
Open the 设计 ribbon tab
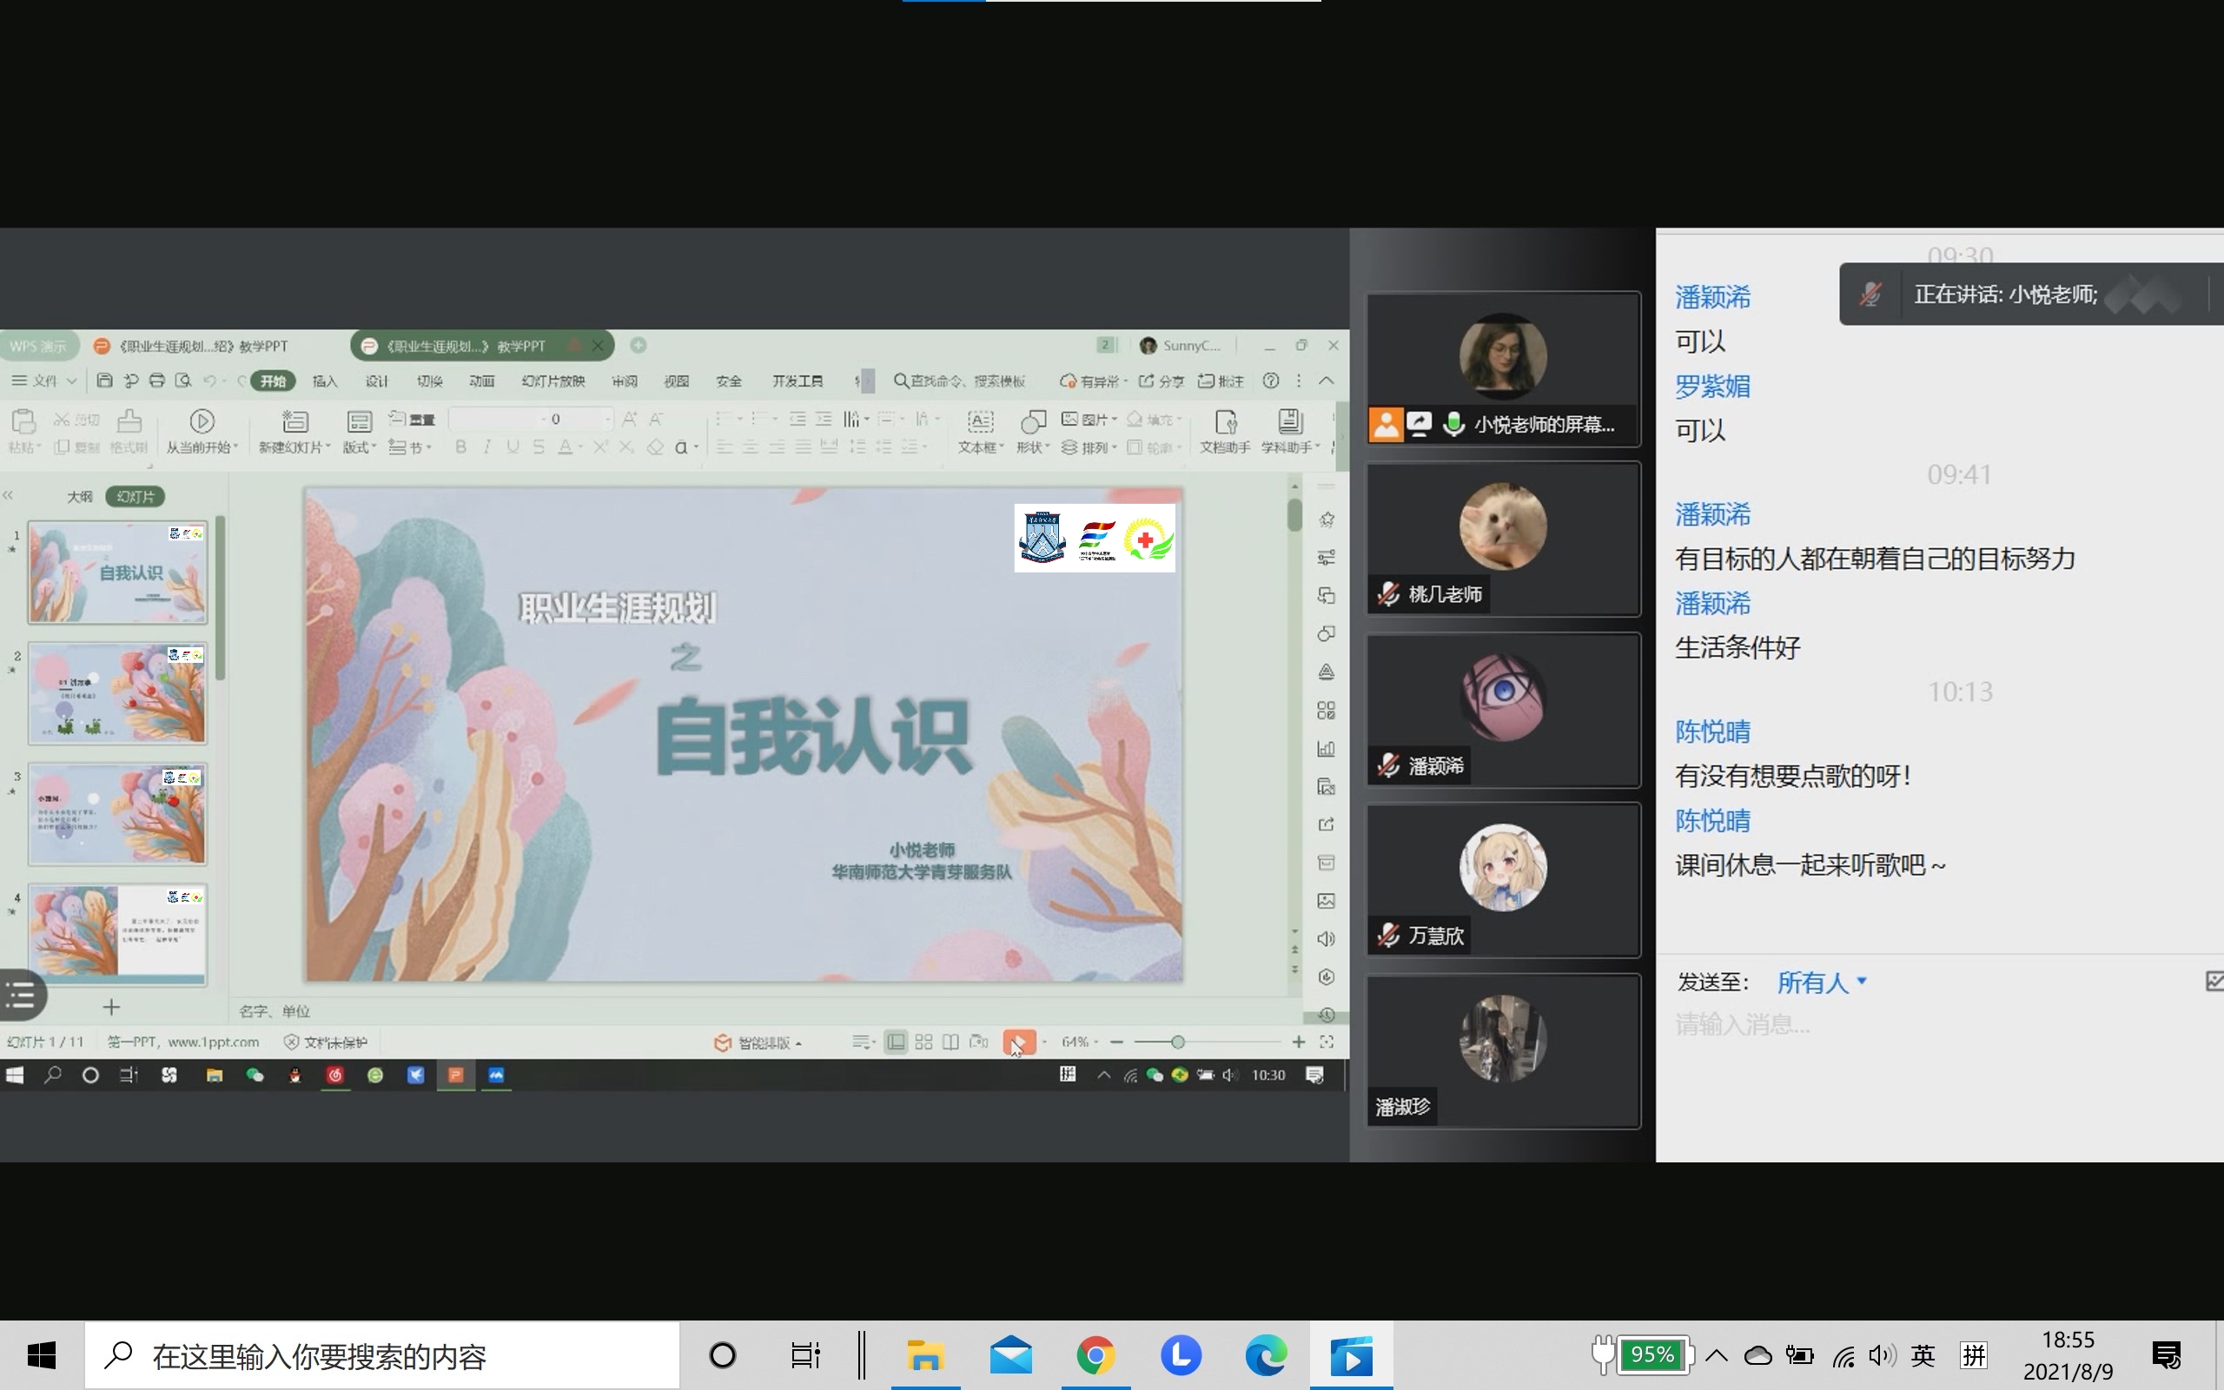point(377,381)
